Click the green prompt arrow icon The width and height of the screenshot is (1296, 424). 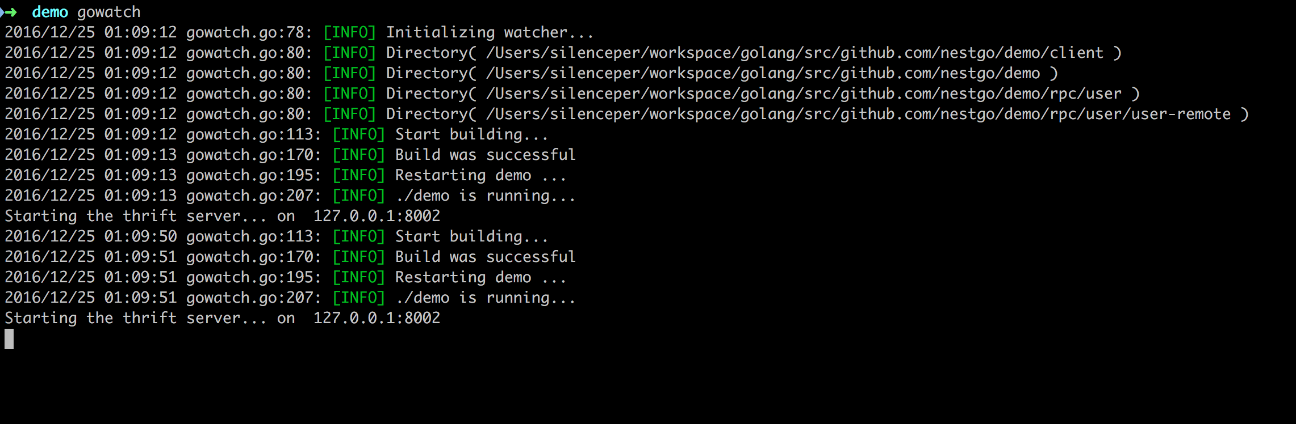click(x=9, y=12)
